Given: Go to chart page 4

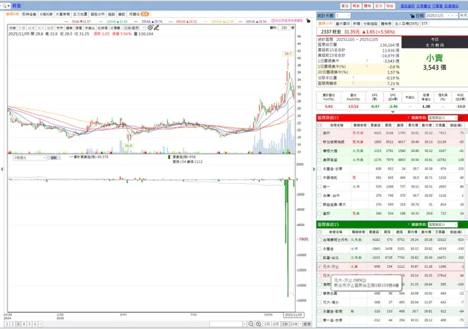Looking at the screenshot, I should (24, 324).
